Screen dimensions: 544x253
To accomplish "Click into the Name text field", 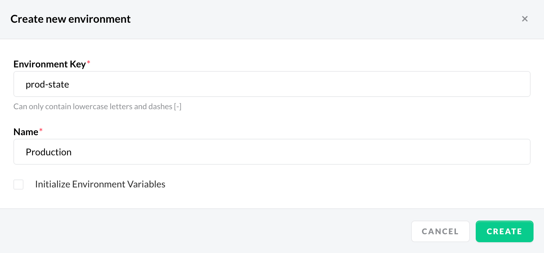I will click(272, 152).
